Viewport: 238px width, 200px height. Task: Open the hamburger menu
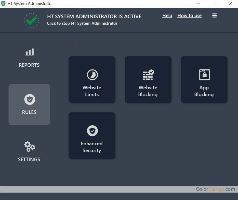[x=214, y=15]
